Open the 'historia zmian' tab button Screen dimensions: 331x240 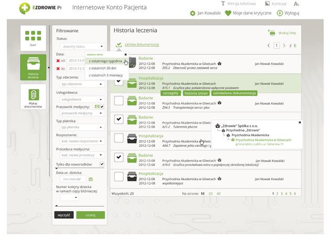tap(196, 93)
